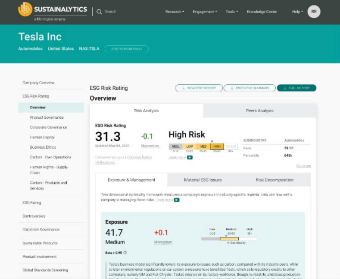The height and width of the screenshot is (279, 340).
Task: Expand the Tools dropdown menu
Action: click(x=232, y=12)
